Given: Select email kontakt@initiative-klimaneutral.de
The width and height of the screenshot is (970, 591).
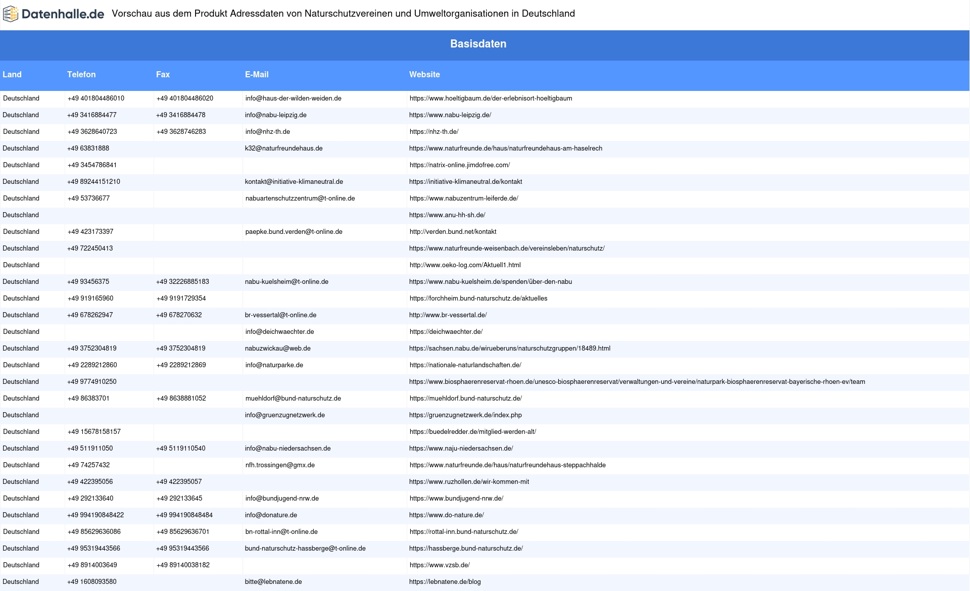Looking at the screenshot, I should [x=294, y=182].
